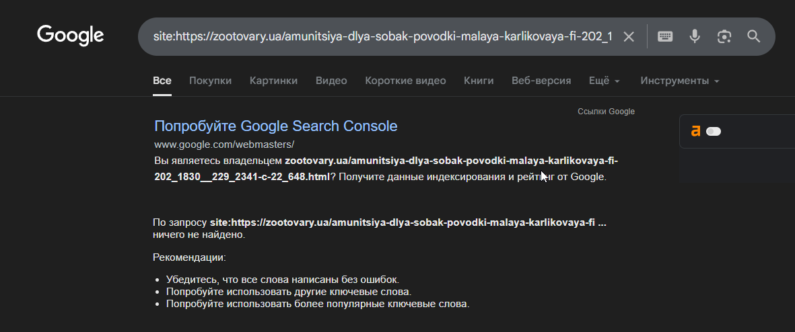795x332 pixels.
Task: Click the orange "a" extension icon
Action: pos(695,132)
